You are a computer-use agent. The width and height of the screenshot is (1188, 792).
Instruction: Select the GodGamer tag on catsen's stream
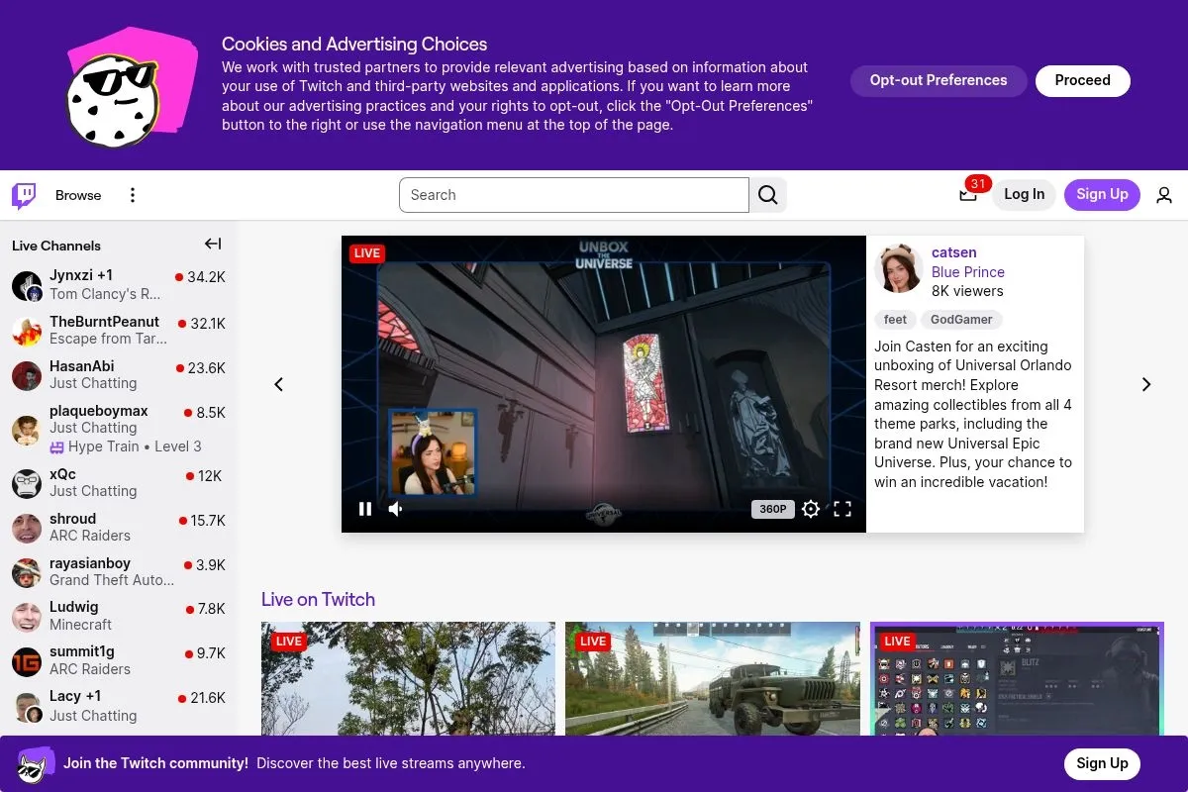coord(961,319)
